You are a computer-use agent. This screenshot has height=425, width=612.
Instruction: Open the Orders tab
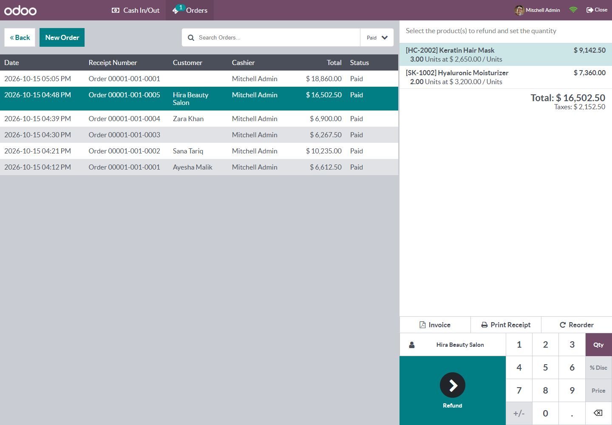(190, 10)
